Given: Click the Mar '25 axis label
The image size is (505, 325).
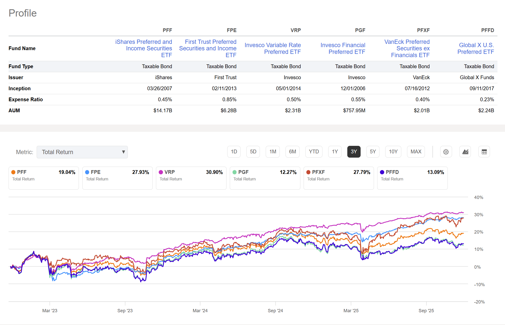Looking at the screenshot, I should (x=351, y=311).
